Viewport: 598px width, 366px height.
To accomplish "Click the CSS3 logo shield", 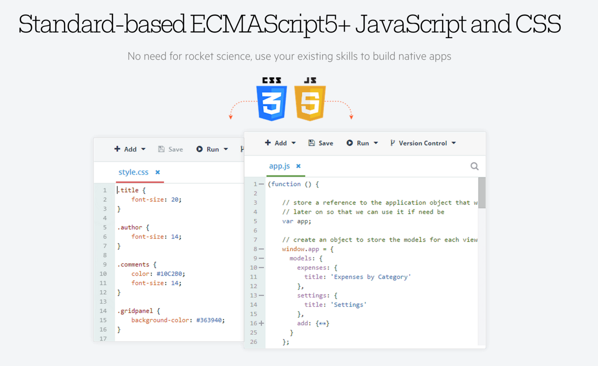I will pyautogui.click(x=272, y=103).
